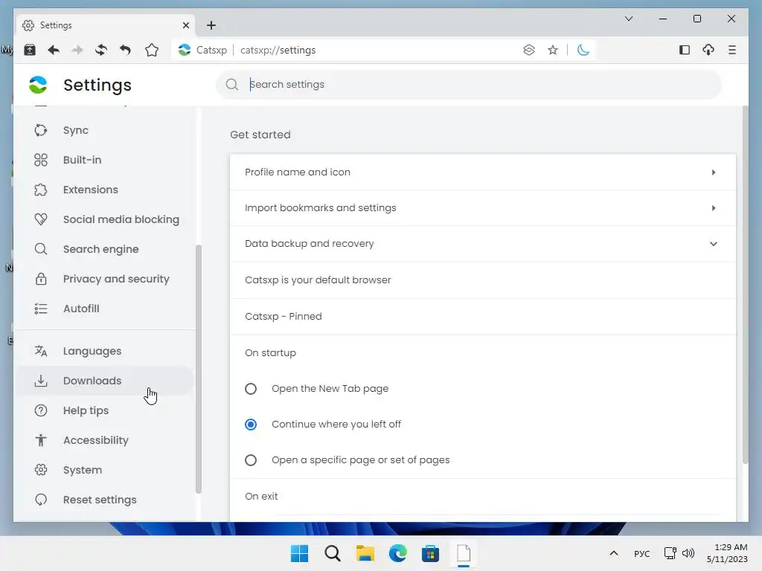
Task: Open Microsoft Edge from taskbar
Action: pyautogui.click(x=398, y=553)
